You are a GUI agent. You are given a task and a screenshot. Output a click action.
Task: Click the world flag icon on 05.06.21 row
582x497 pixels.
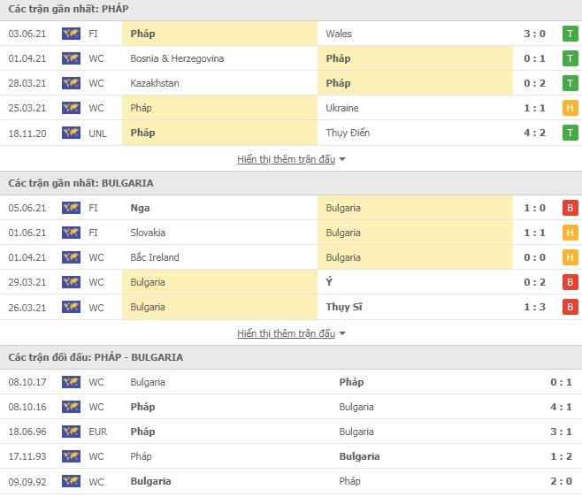(71, 208)
